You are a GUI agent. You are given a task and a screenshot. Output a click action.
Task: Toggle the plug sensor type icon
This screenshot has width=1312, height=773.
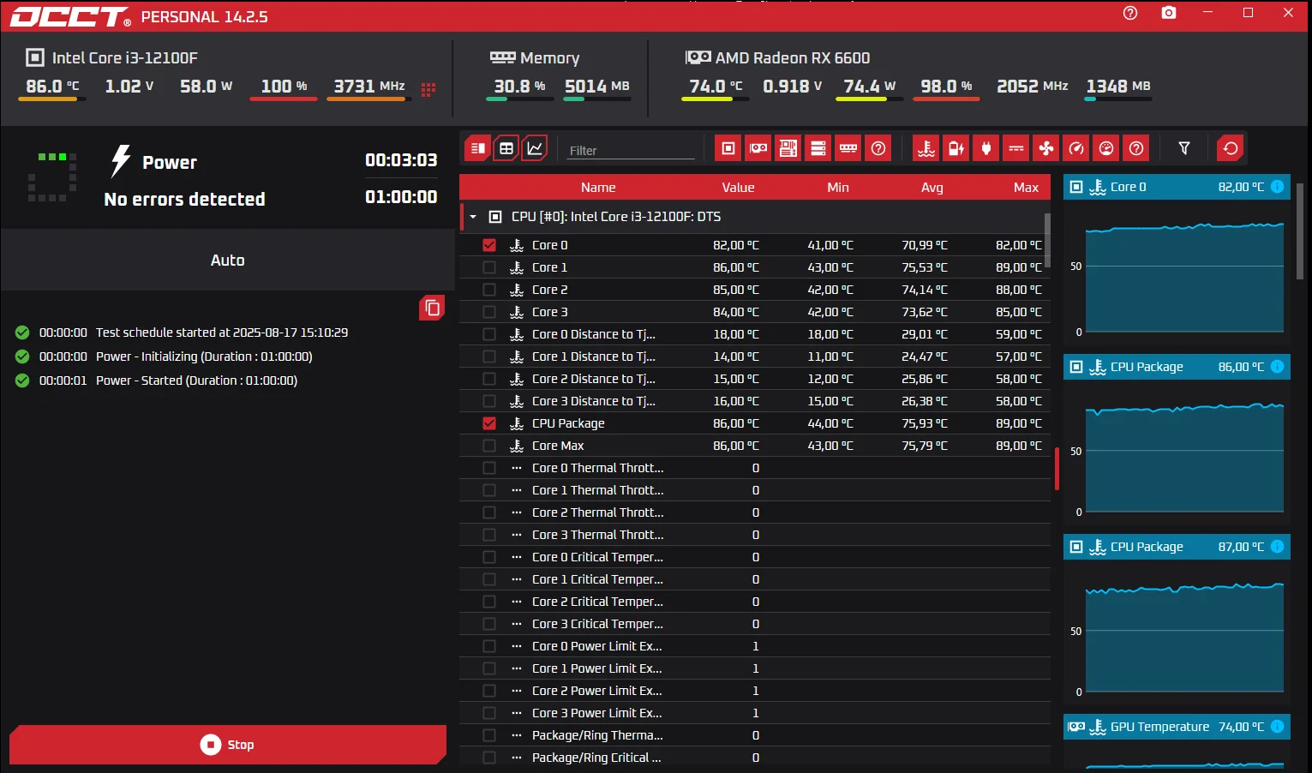tap(986, 148)
